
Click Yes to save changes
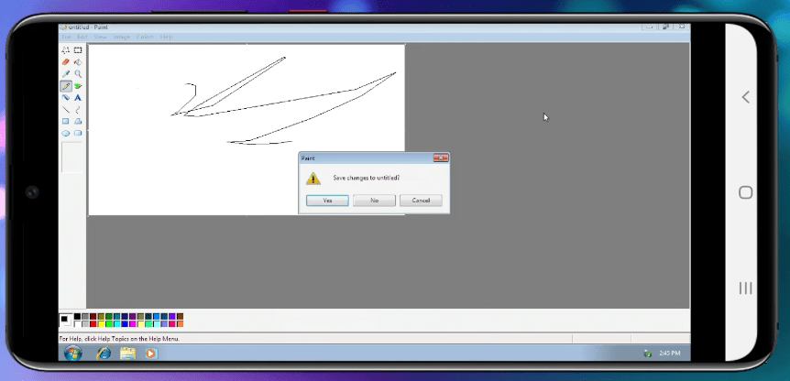tap(327, 201)
